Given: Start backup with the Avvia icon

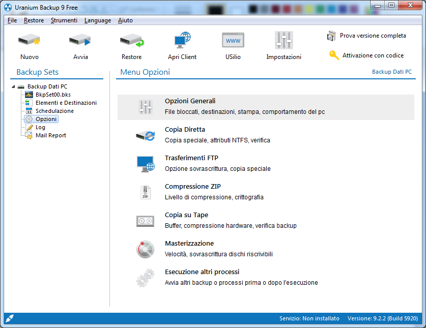Looking at the screenshot, I should click(80, 40).
